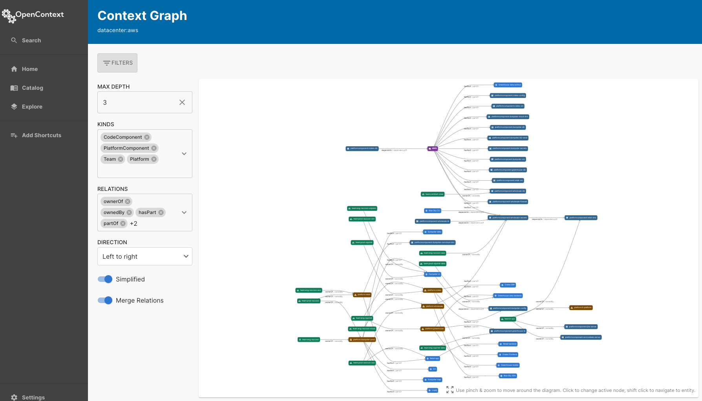Remove the PlatformComponent kind chip
This screenshot has width=702, height=401.
click(154, 148)
